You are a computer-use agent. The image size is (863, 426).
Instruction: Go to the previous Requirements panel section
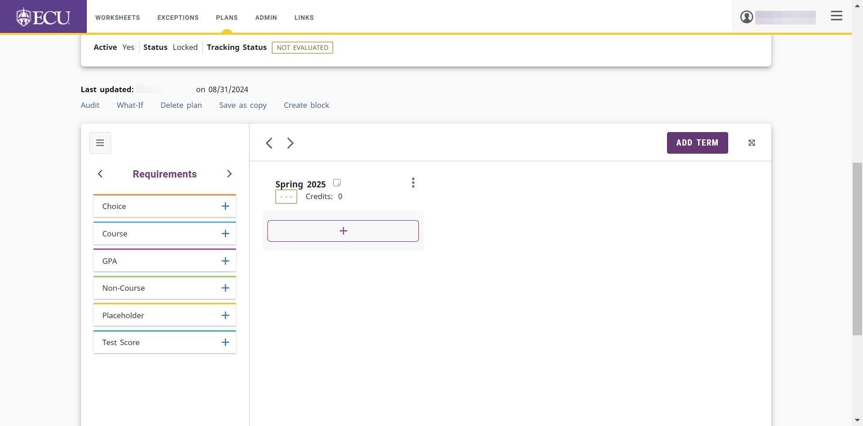pyautogui.click(x=100, y=174)
